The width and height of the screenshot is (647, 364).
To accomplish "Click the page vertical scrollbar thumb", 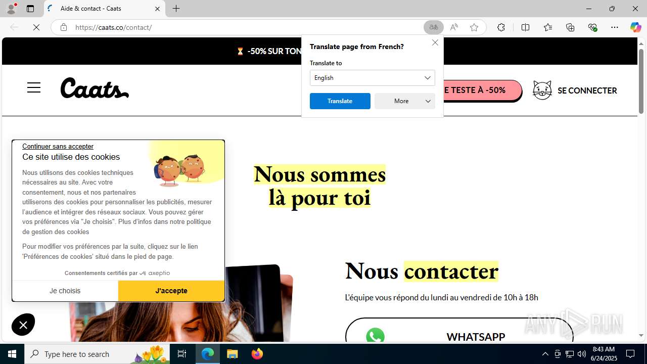I will 641,81.
